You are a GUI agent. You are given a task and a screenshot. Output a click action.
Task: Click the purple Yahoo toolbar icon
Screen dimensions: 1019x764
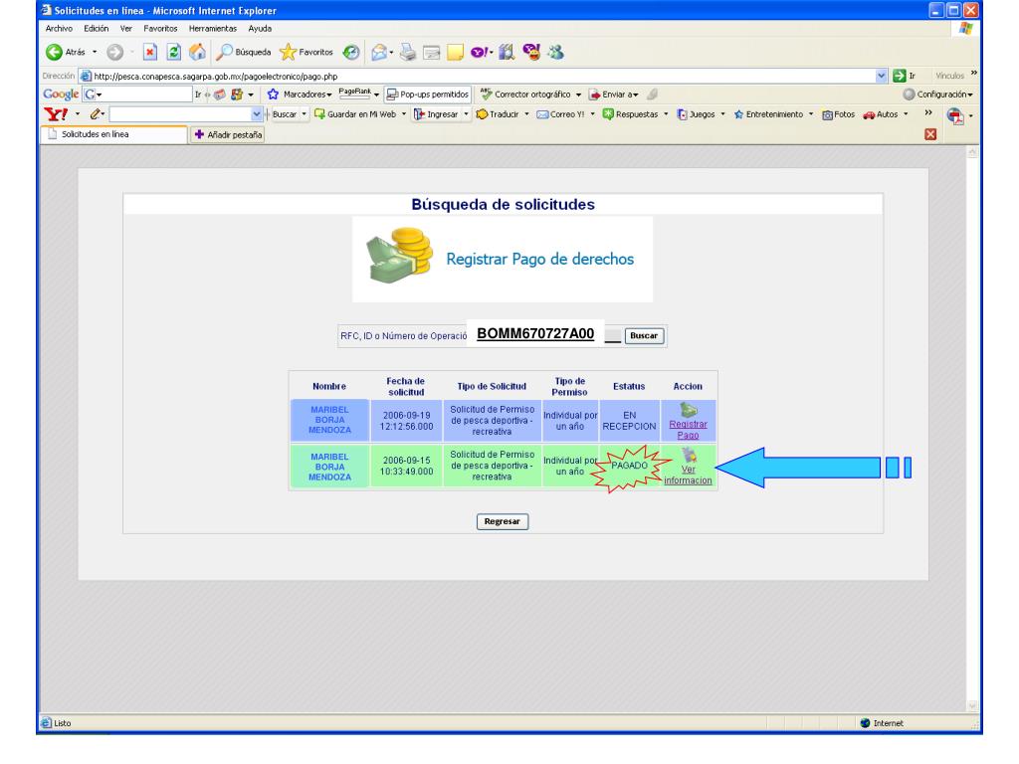pos(479,52)
